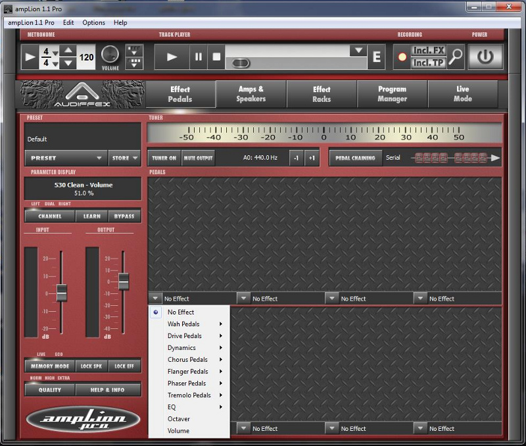Open the PRESET dropdown
Viewport: 526px width, 446px height.
[66, 158]
